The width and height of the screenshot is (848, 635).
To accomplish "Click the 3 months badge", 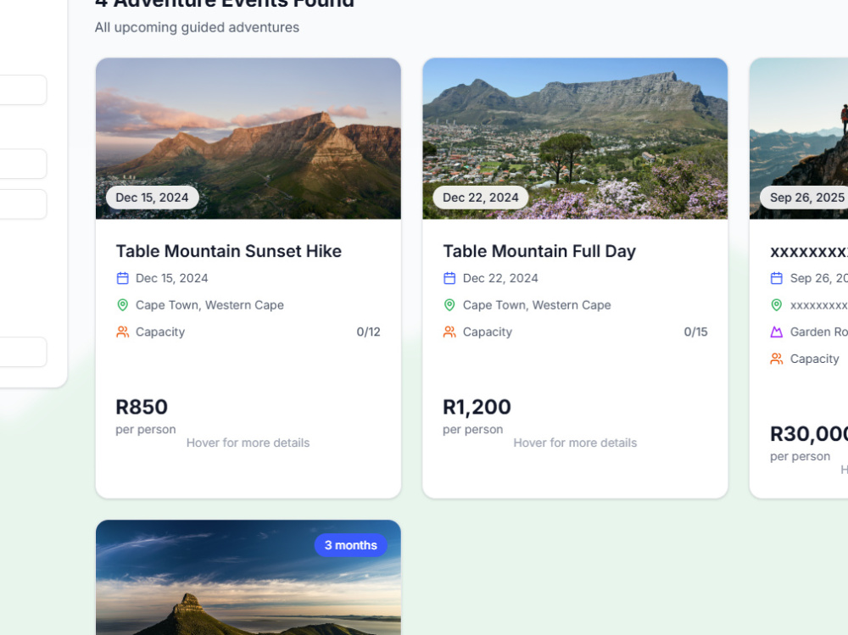I will tap(350, 545).
